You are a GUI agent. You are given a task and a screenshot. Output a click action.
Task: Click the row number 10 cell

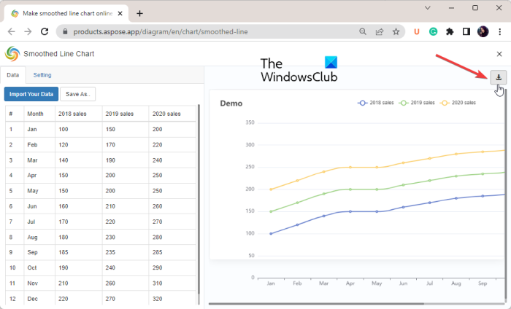[x=15, y=267]
